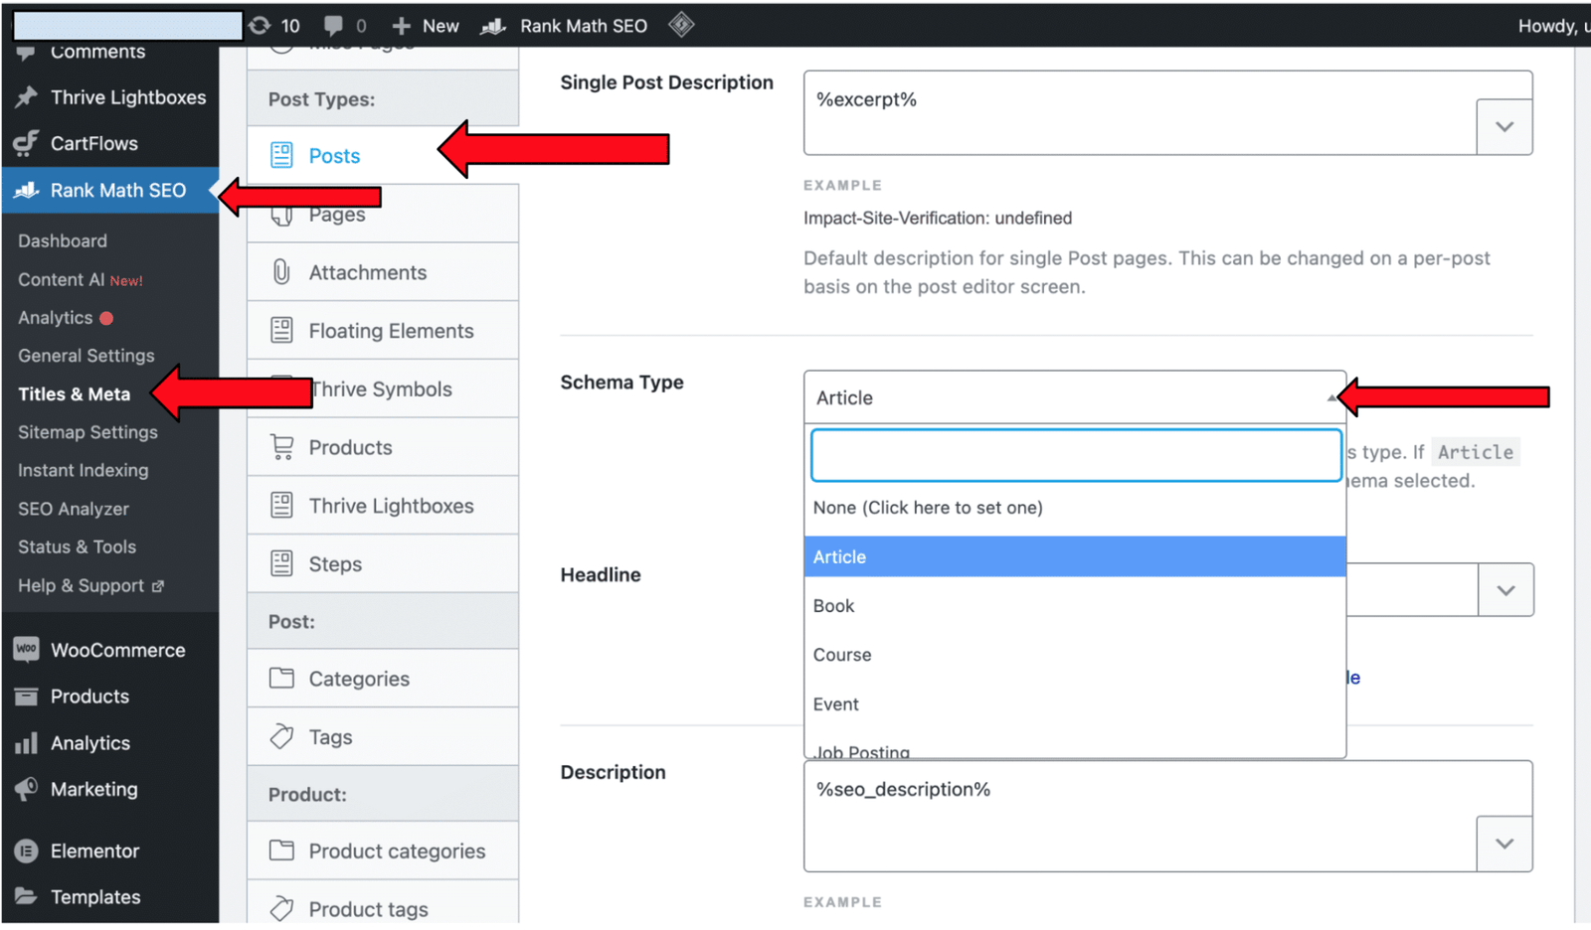The image size is (1591, 930).
Task: Click the diamond-shaped icon in the admin bar
Action: coord(681,25)
